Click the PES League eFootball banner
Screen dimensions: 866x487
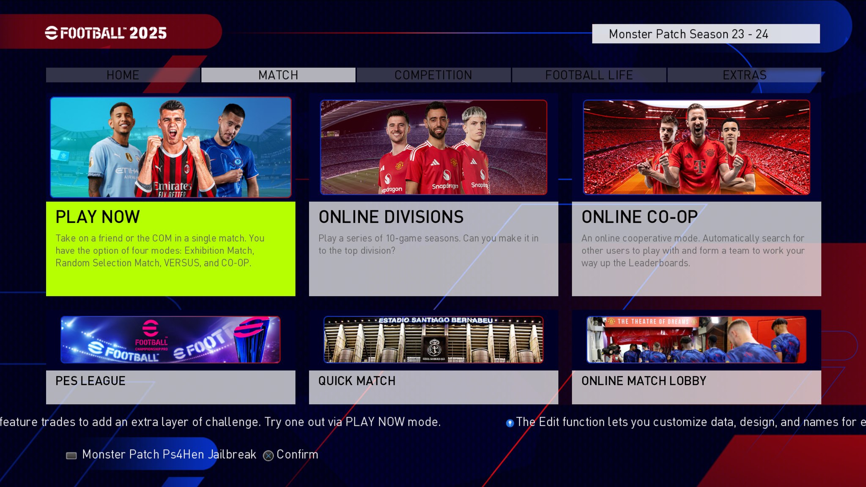(170, 340)
